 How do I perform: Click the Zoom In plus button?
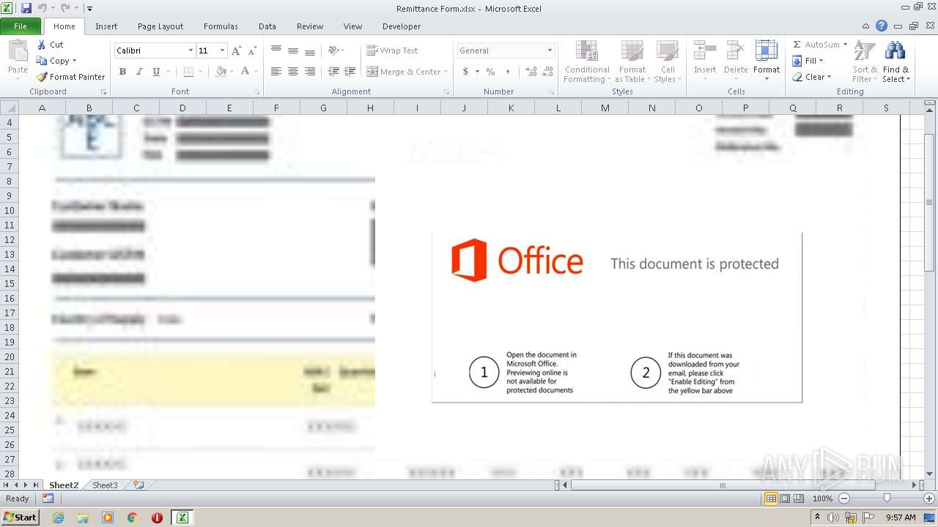(929, 498)
